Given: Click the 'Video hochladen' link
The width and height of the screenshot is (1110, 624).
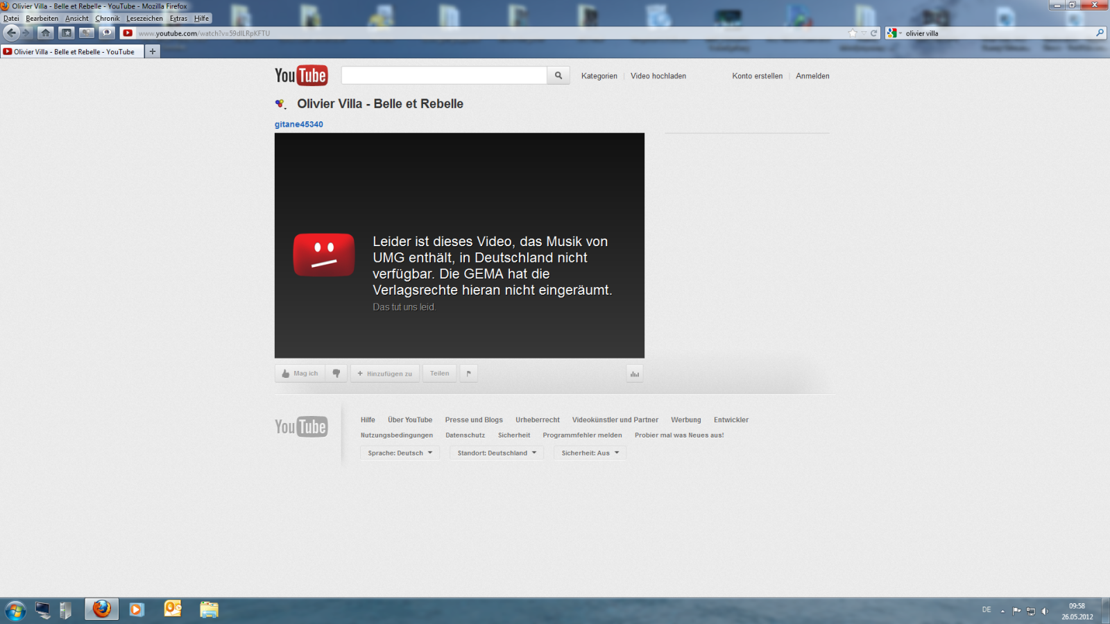Looking at the screenshot, I should 658,76.
